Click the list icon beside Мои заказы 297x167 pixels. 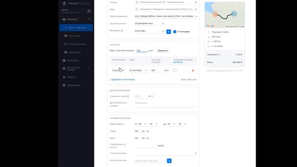pos(65,36)
